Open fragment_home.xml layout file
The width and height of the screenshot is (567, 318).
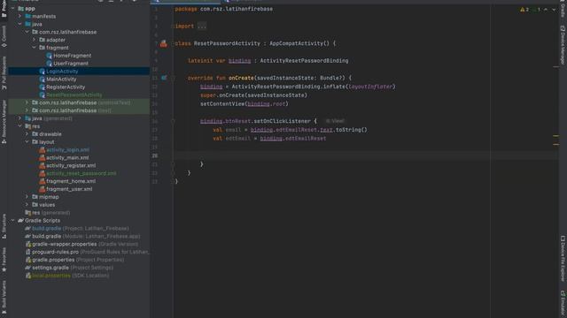click(x=71, y=181)
